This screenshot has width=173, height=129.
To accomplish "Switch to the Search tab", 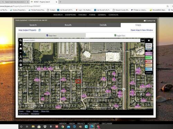I will pyautogui.click(x=33, y=25).
